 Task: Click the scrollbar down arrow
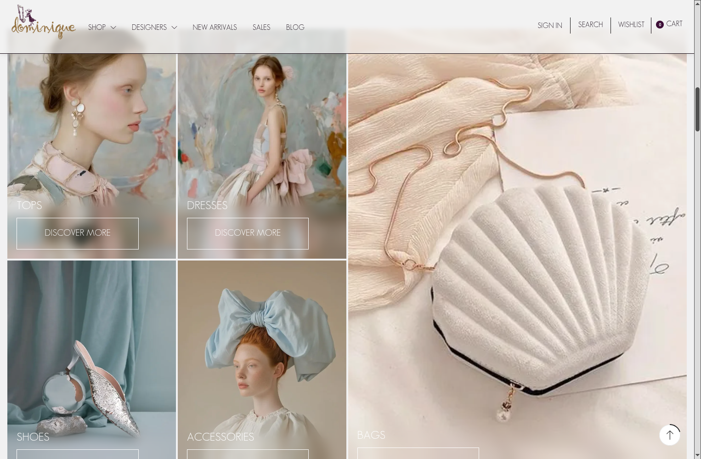(697, 455)
